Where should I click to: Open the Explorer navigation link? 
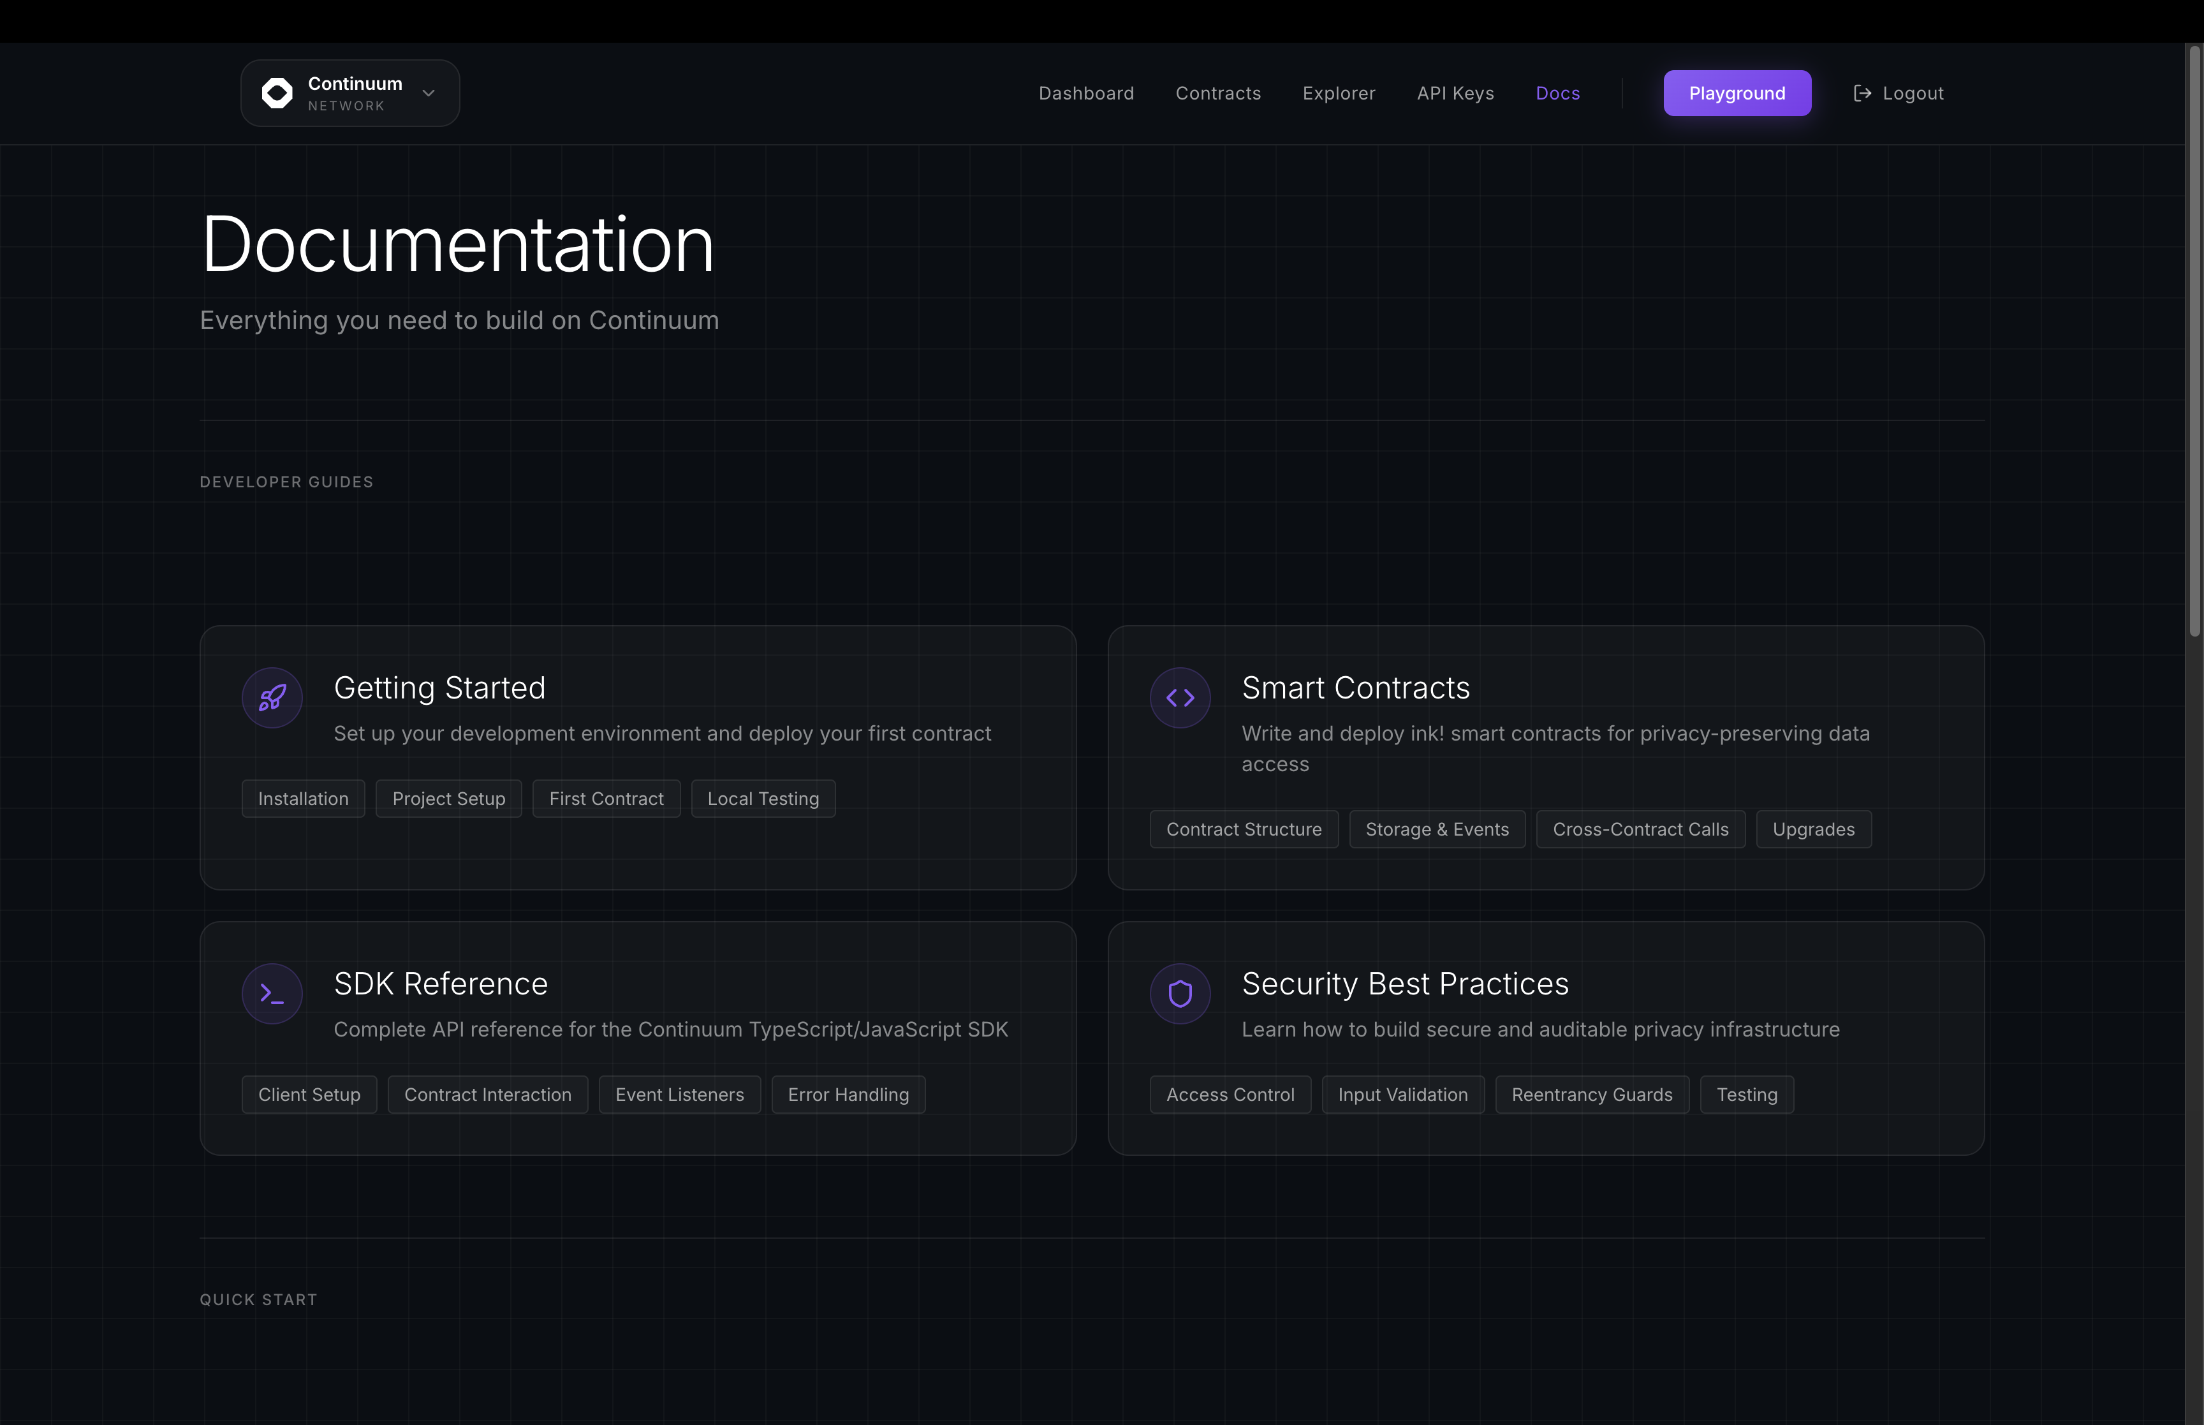1339,94
